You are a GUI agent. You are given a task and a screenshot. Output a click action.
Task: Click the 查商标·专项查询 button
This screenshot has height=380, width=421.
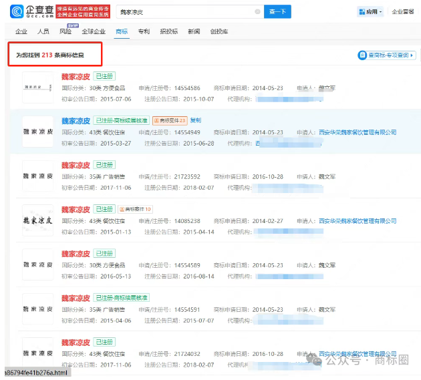pyautogui.click(x=388, y=55)
